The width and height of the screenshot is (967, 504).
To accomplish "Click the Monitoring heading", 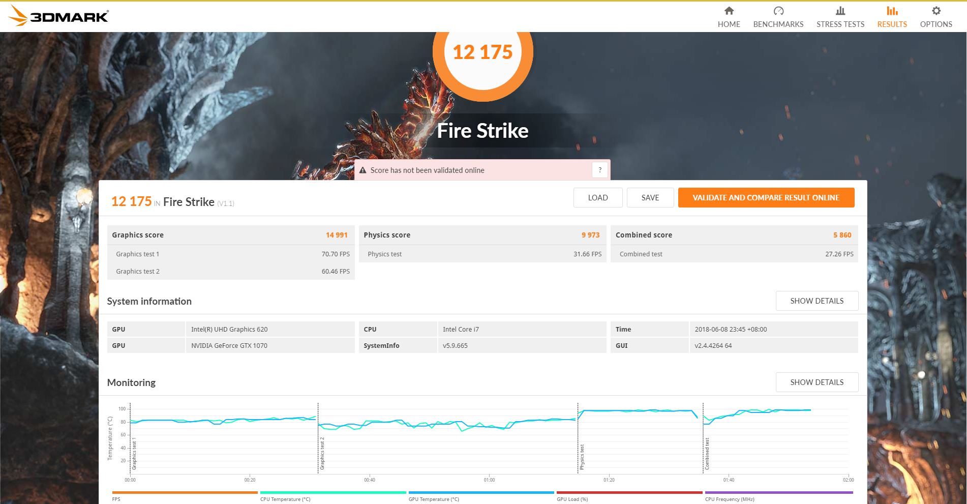I will pyautogui.click(x=131, y=382).
